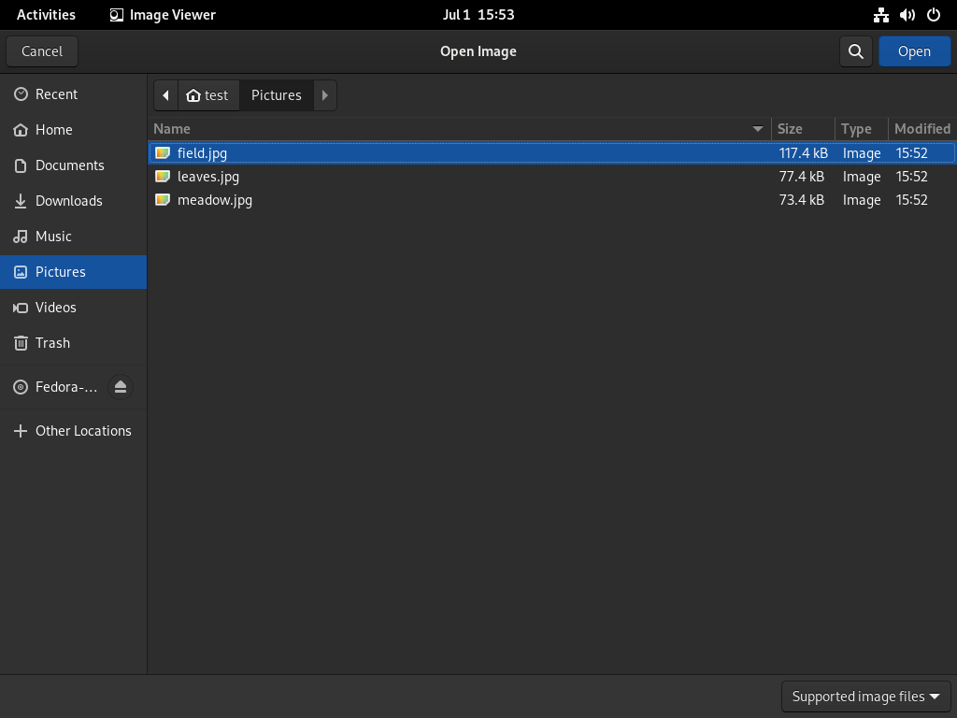Sort files by Size column
The height and width of the screenshot is (718, 957).
click(803, 129)
